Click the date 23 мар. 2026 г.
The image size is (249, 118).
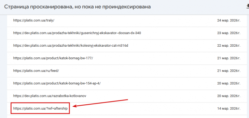pyautogui.click(x=229, y=33)
